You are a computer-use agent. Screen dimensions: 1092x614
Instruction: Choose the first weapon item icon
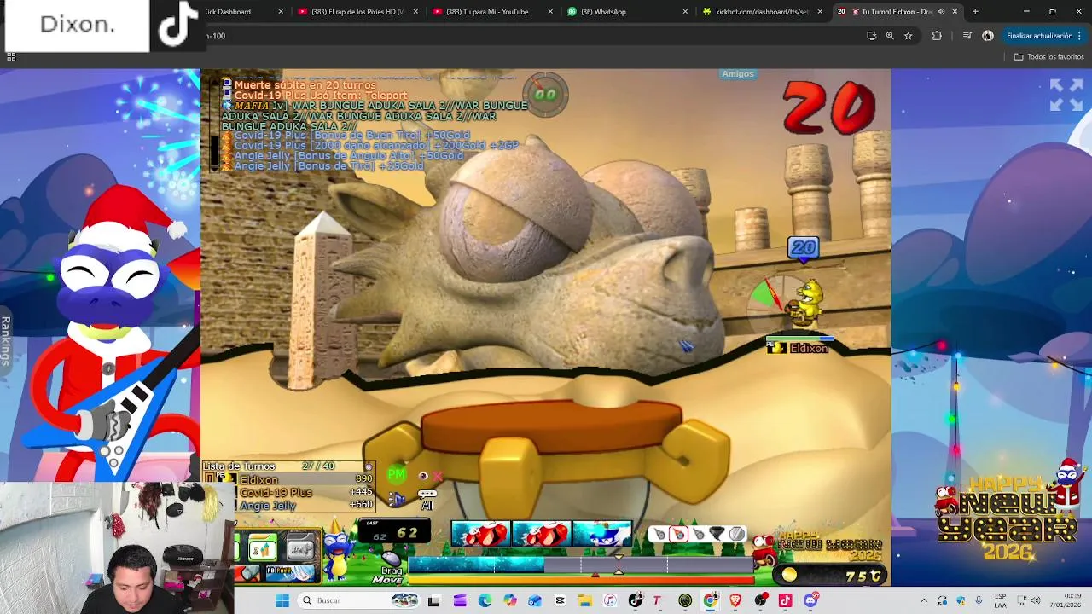(x=659, y=535)
